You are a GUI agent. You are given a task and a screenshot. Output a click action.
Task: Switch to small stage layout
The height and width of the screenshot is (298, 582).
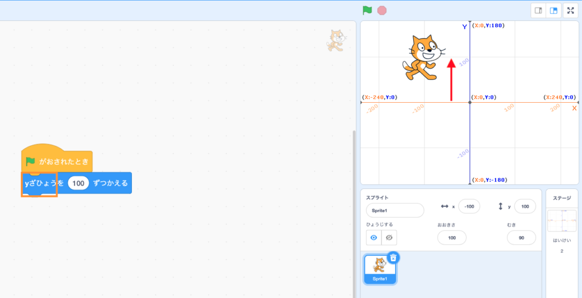[x=538, y=10]
